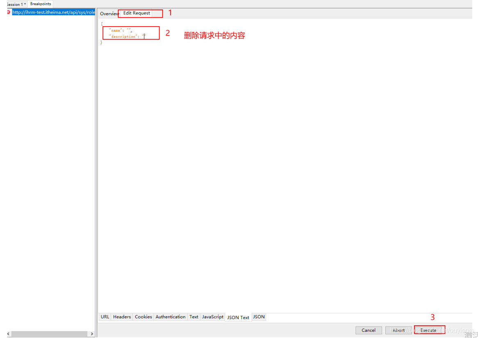Click the opening brace line in the JSON editor
The width and height of the screenshot is (478, 338).
(x=102, y=24)
